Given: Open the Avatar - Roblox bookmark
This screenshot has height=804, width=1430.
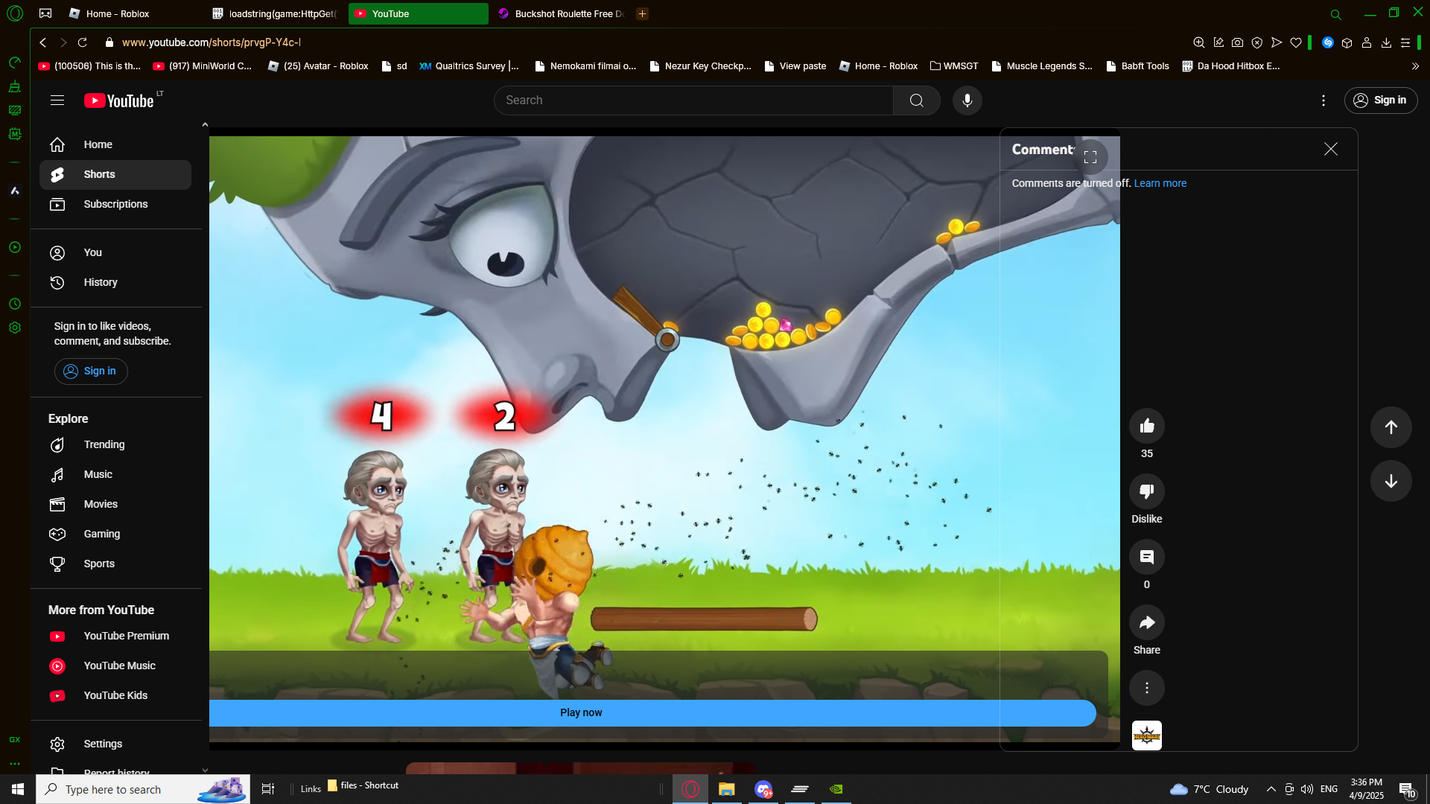Looking at the screenshot, I should coord(318,66).
